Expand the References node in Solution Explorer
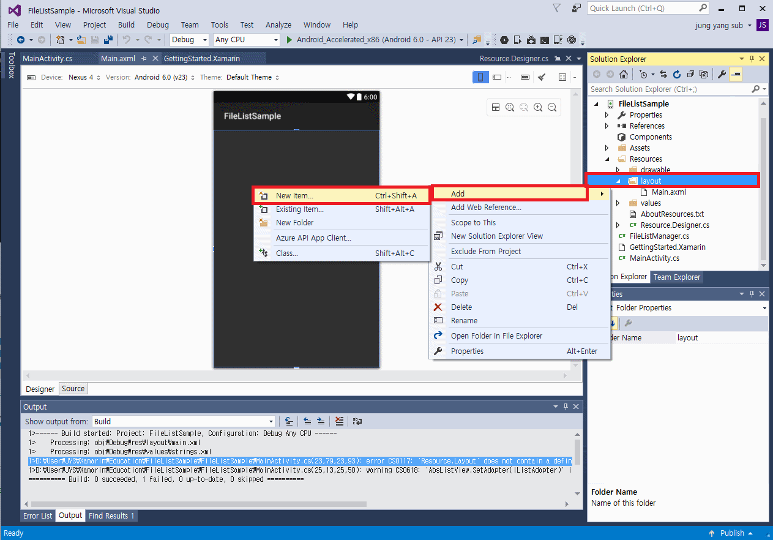The height and width of the screenshot is (540, 773). [x=607, y=126]
